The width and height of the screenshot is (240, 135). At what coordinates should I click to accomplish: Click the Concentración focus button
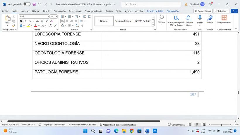click(176, 125)
